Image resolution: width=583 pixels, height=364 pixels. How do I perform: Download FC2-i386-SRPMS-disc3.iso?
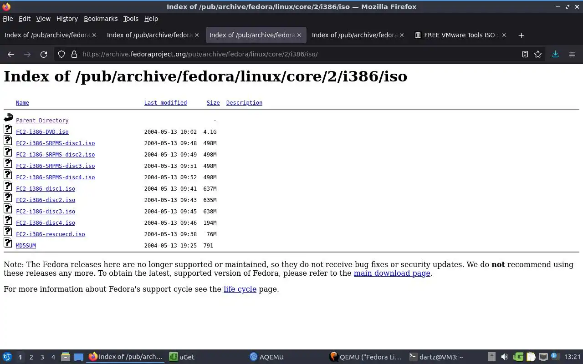pyautogui.click(x=55, y=166)
